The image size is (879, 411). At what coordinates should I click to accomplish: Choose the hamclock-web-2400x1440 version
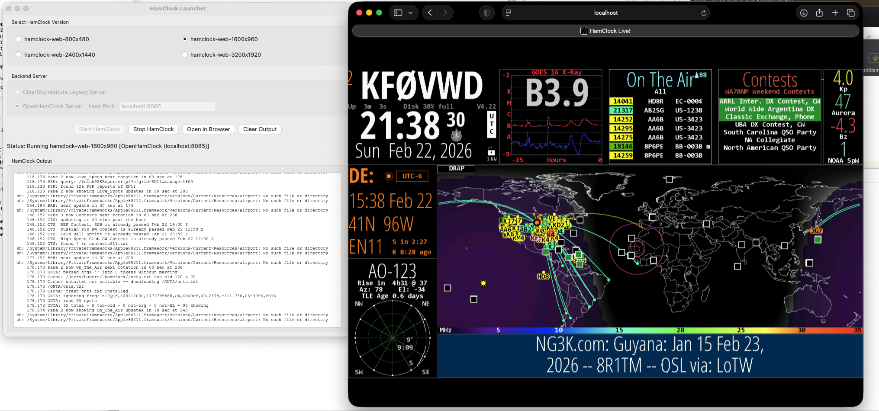coord(19,55)
